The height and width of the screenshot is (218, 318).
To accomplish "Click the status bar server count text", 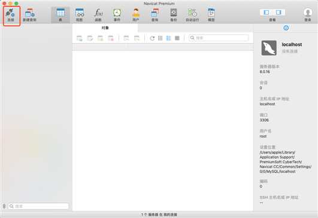I will [x=159, y=214].
